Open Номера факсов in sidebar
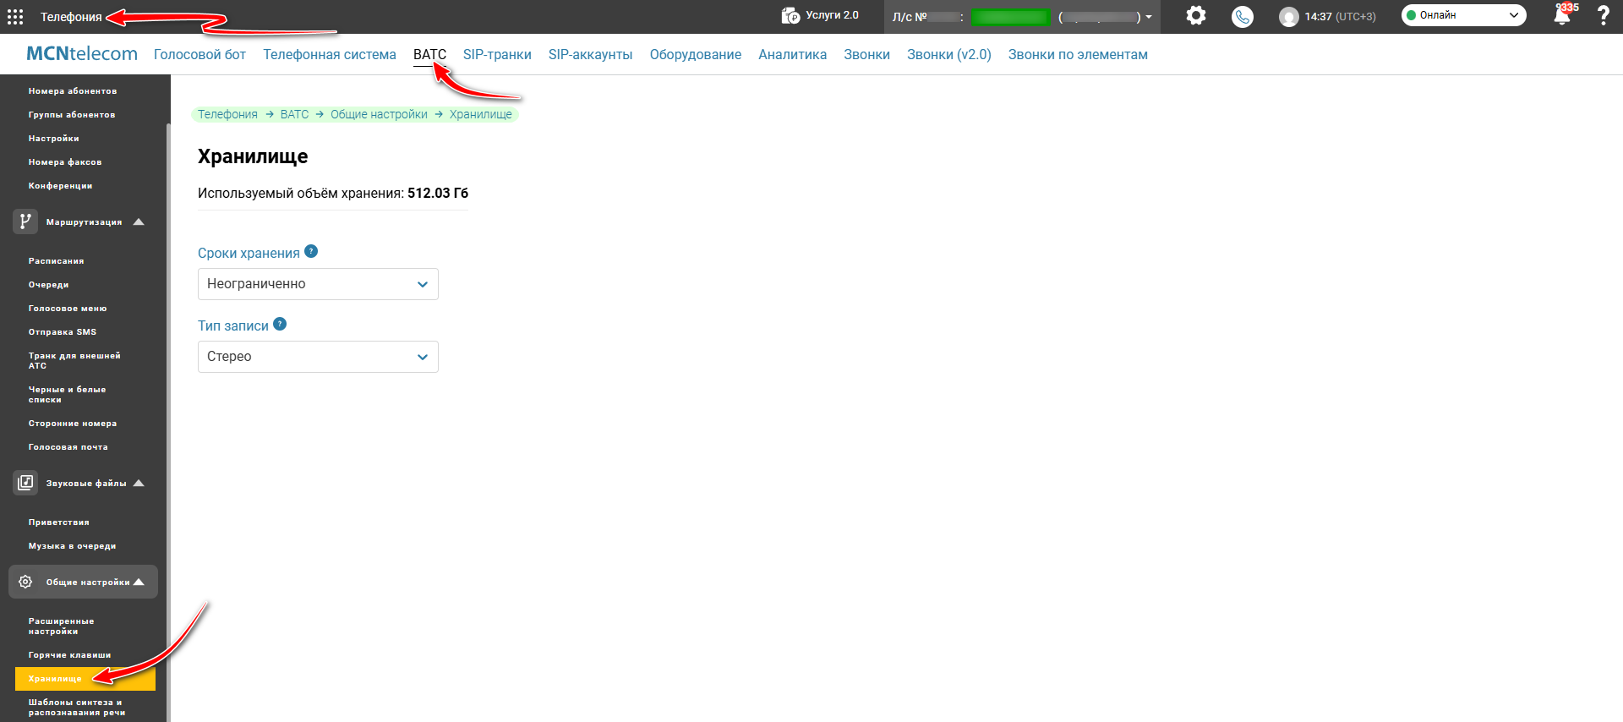1623x722 pixels. pos(65,161)
